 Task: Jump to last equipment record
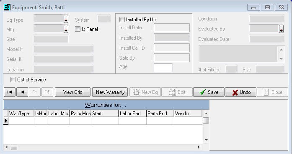tap(47, 92)
